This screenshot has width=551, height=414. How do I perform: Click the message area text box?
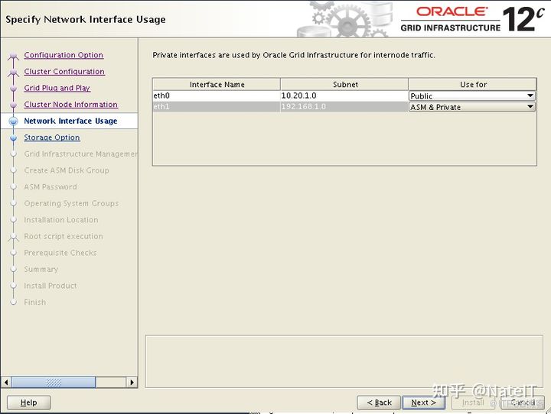click(x=344, y=361)
